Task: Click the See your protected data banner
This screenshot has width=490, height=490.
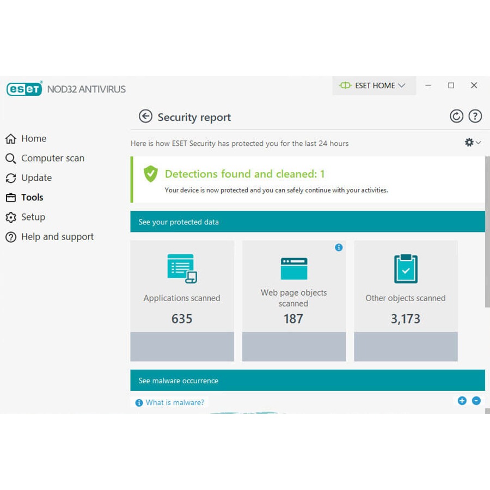Action: pos(308,222)
